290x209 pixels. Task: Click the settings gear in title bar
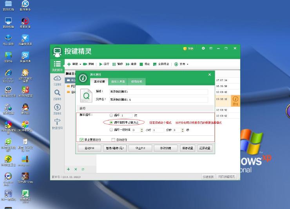click(203, 48)
